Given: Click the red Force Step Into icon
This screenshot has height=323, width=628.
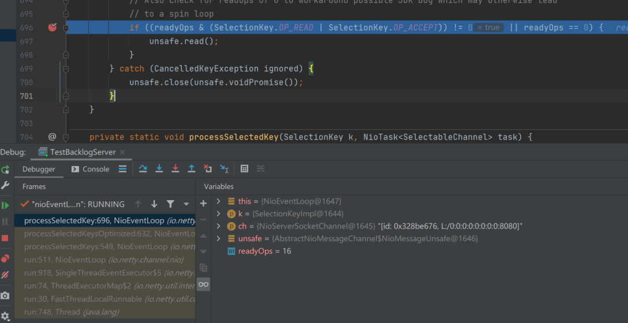Looking at the screenshot, I should coord(175,168).
